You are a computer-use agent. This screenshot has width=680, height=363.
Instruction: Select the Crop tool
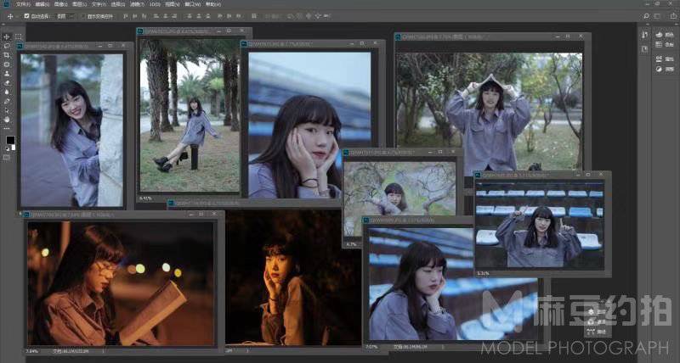7,55
